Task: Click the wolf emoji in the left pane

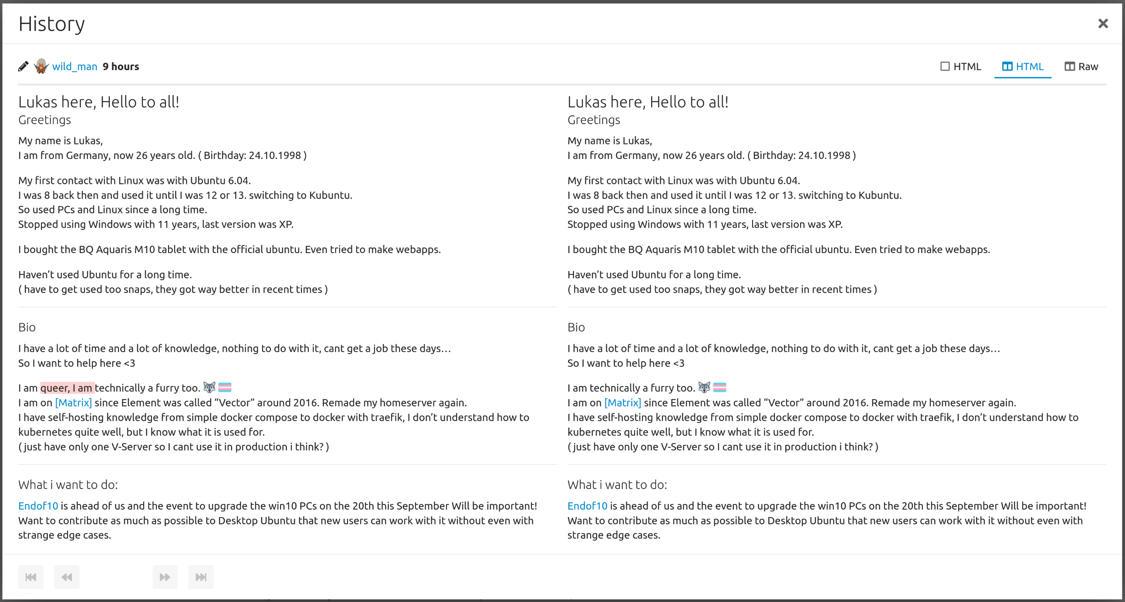Action: (x=209, y=387)
